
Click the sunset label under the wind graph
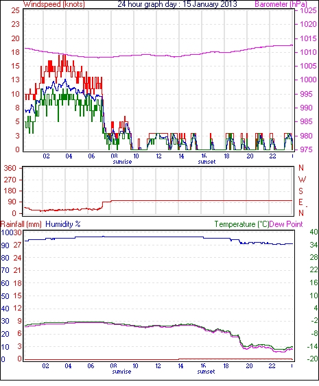[206, 162]
